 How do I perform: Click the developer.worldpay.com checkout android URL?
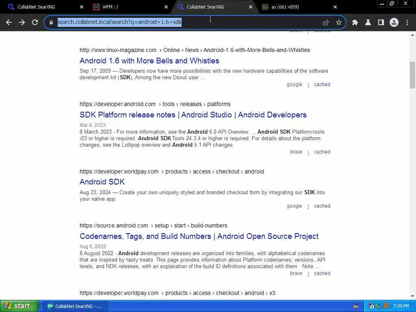coord(172,172)
